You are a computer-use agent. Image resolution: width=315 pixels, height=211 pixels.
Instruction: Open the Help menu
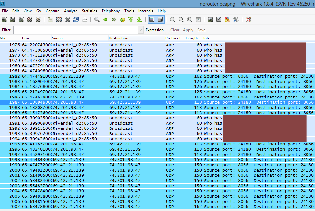coord(162,11)
